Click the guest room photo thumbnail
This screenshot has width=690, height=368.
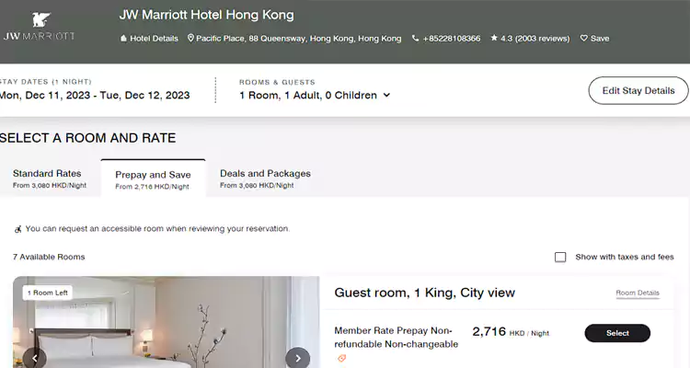166,327
